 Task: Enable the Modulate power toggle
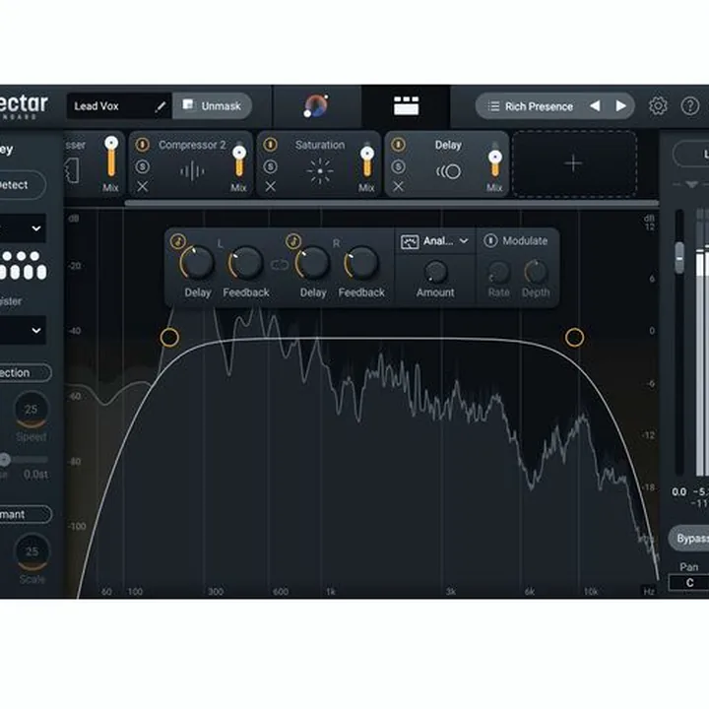490,241
